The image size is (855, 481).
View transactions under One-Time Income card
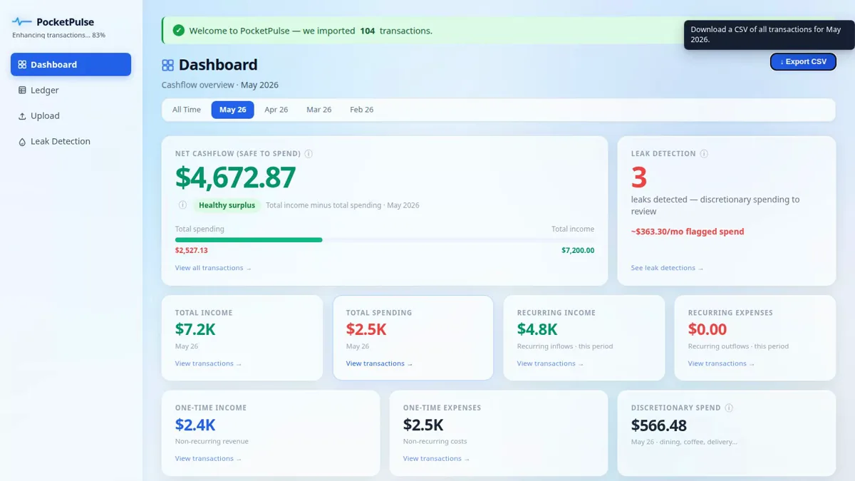pos(208,459)
